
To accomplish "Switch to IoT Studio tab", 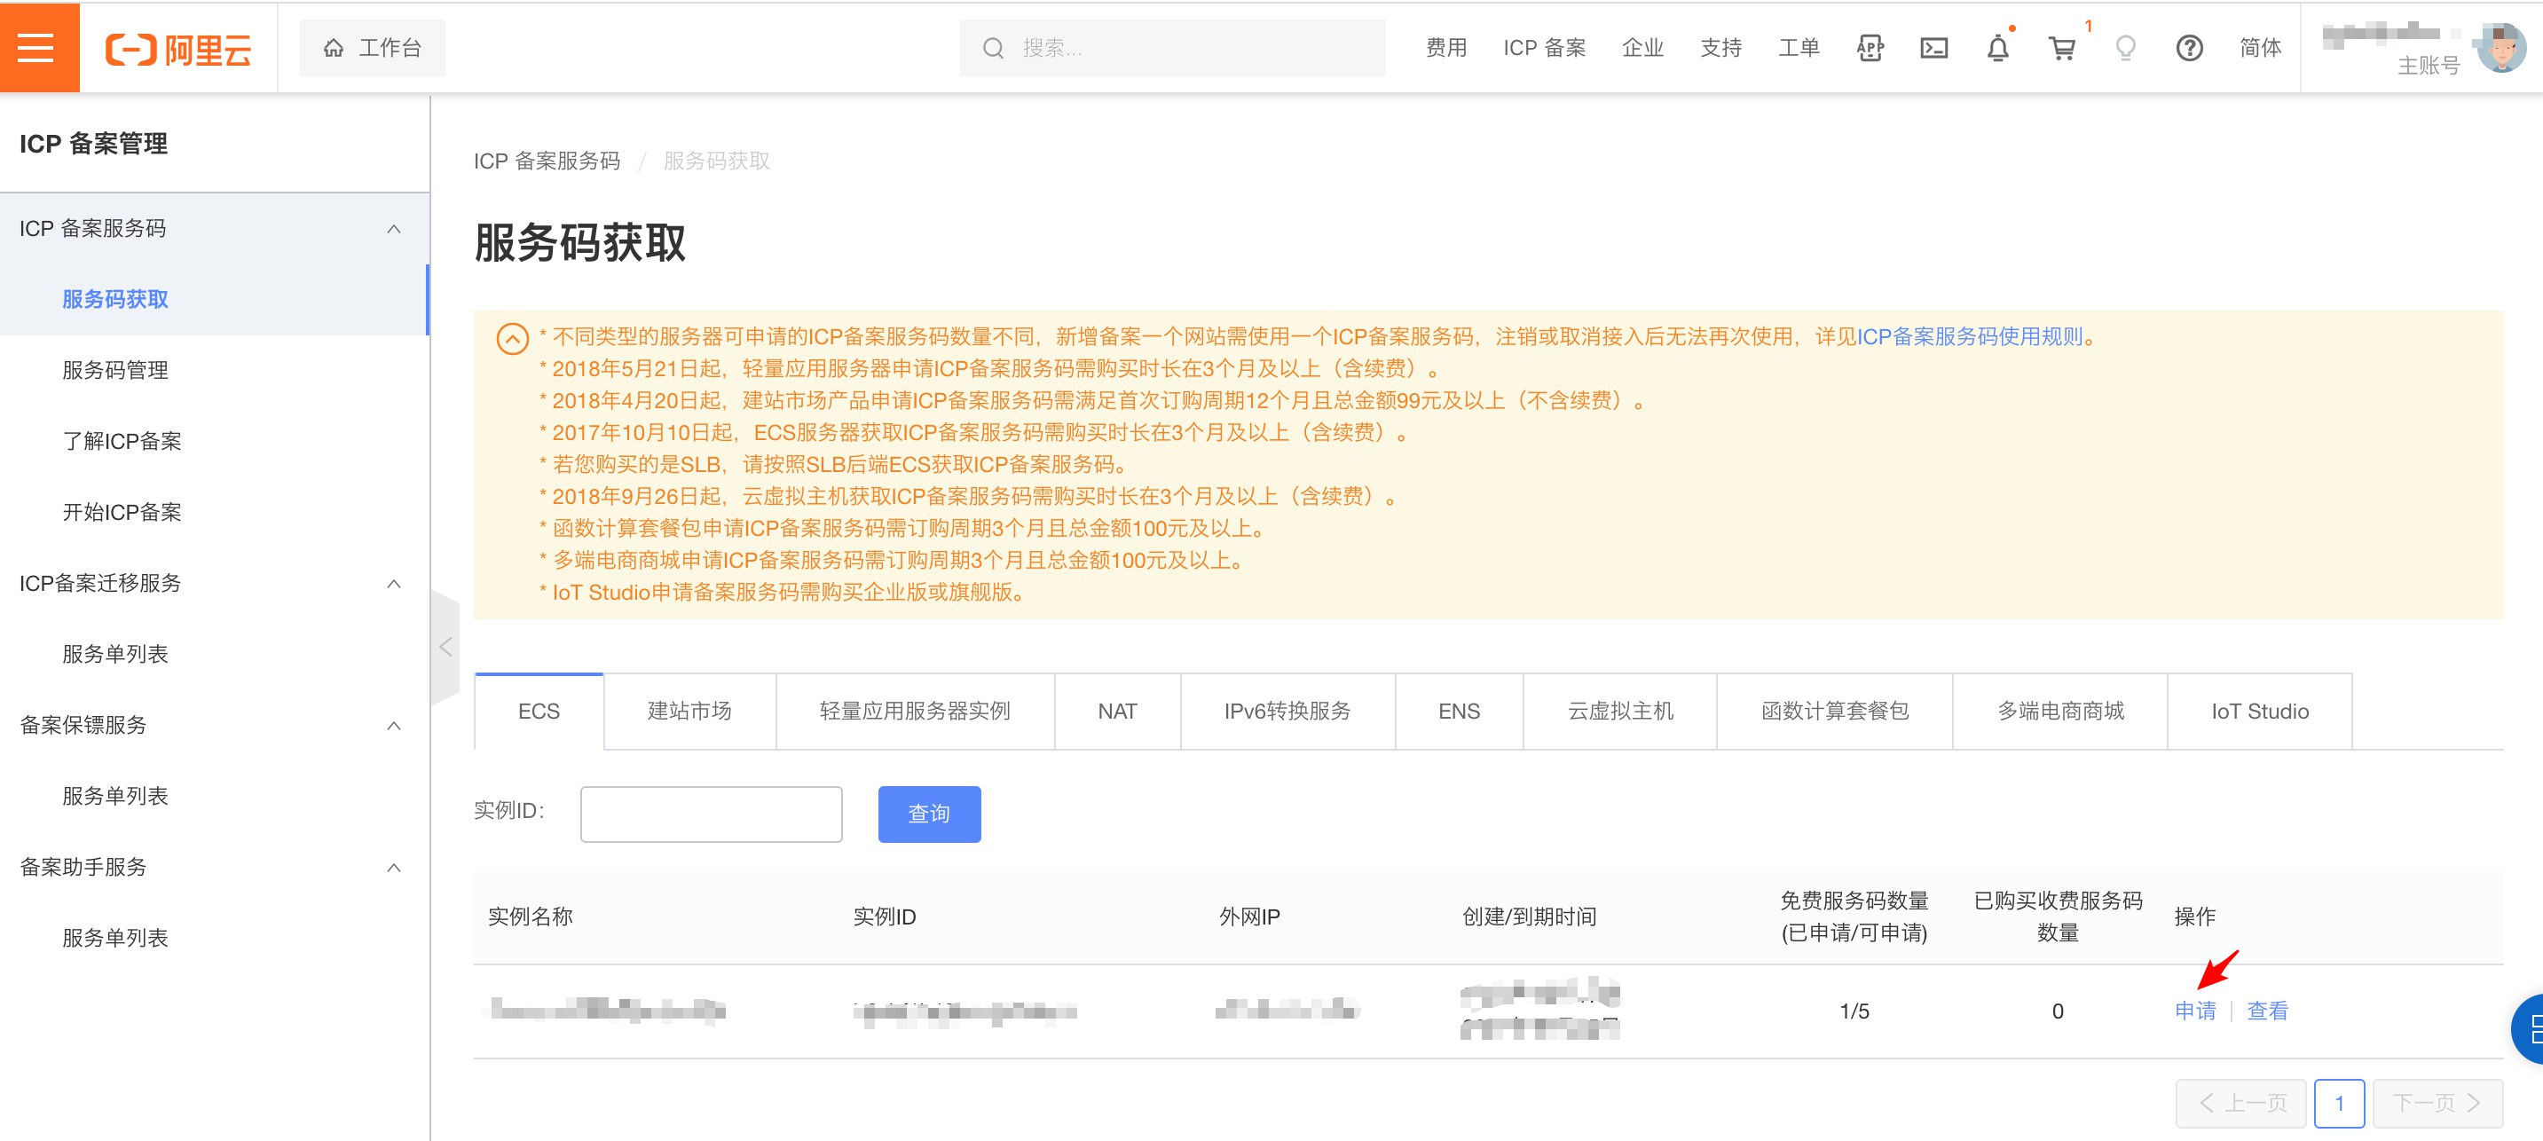I will (x=2260, y=711).
